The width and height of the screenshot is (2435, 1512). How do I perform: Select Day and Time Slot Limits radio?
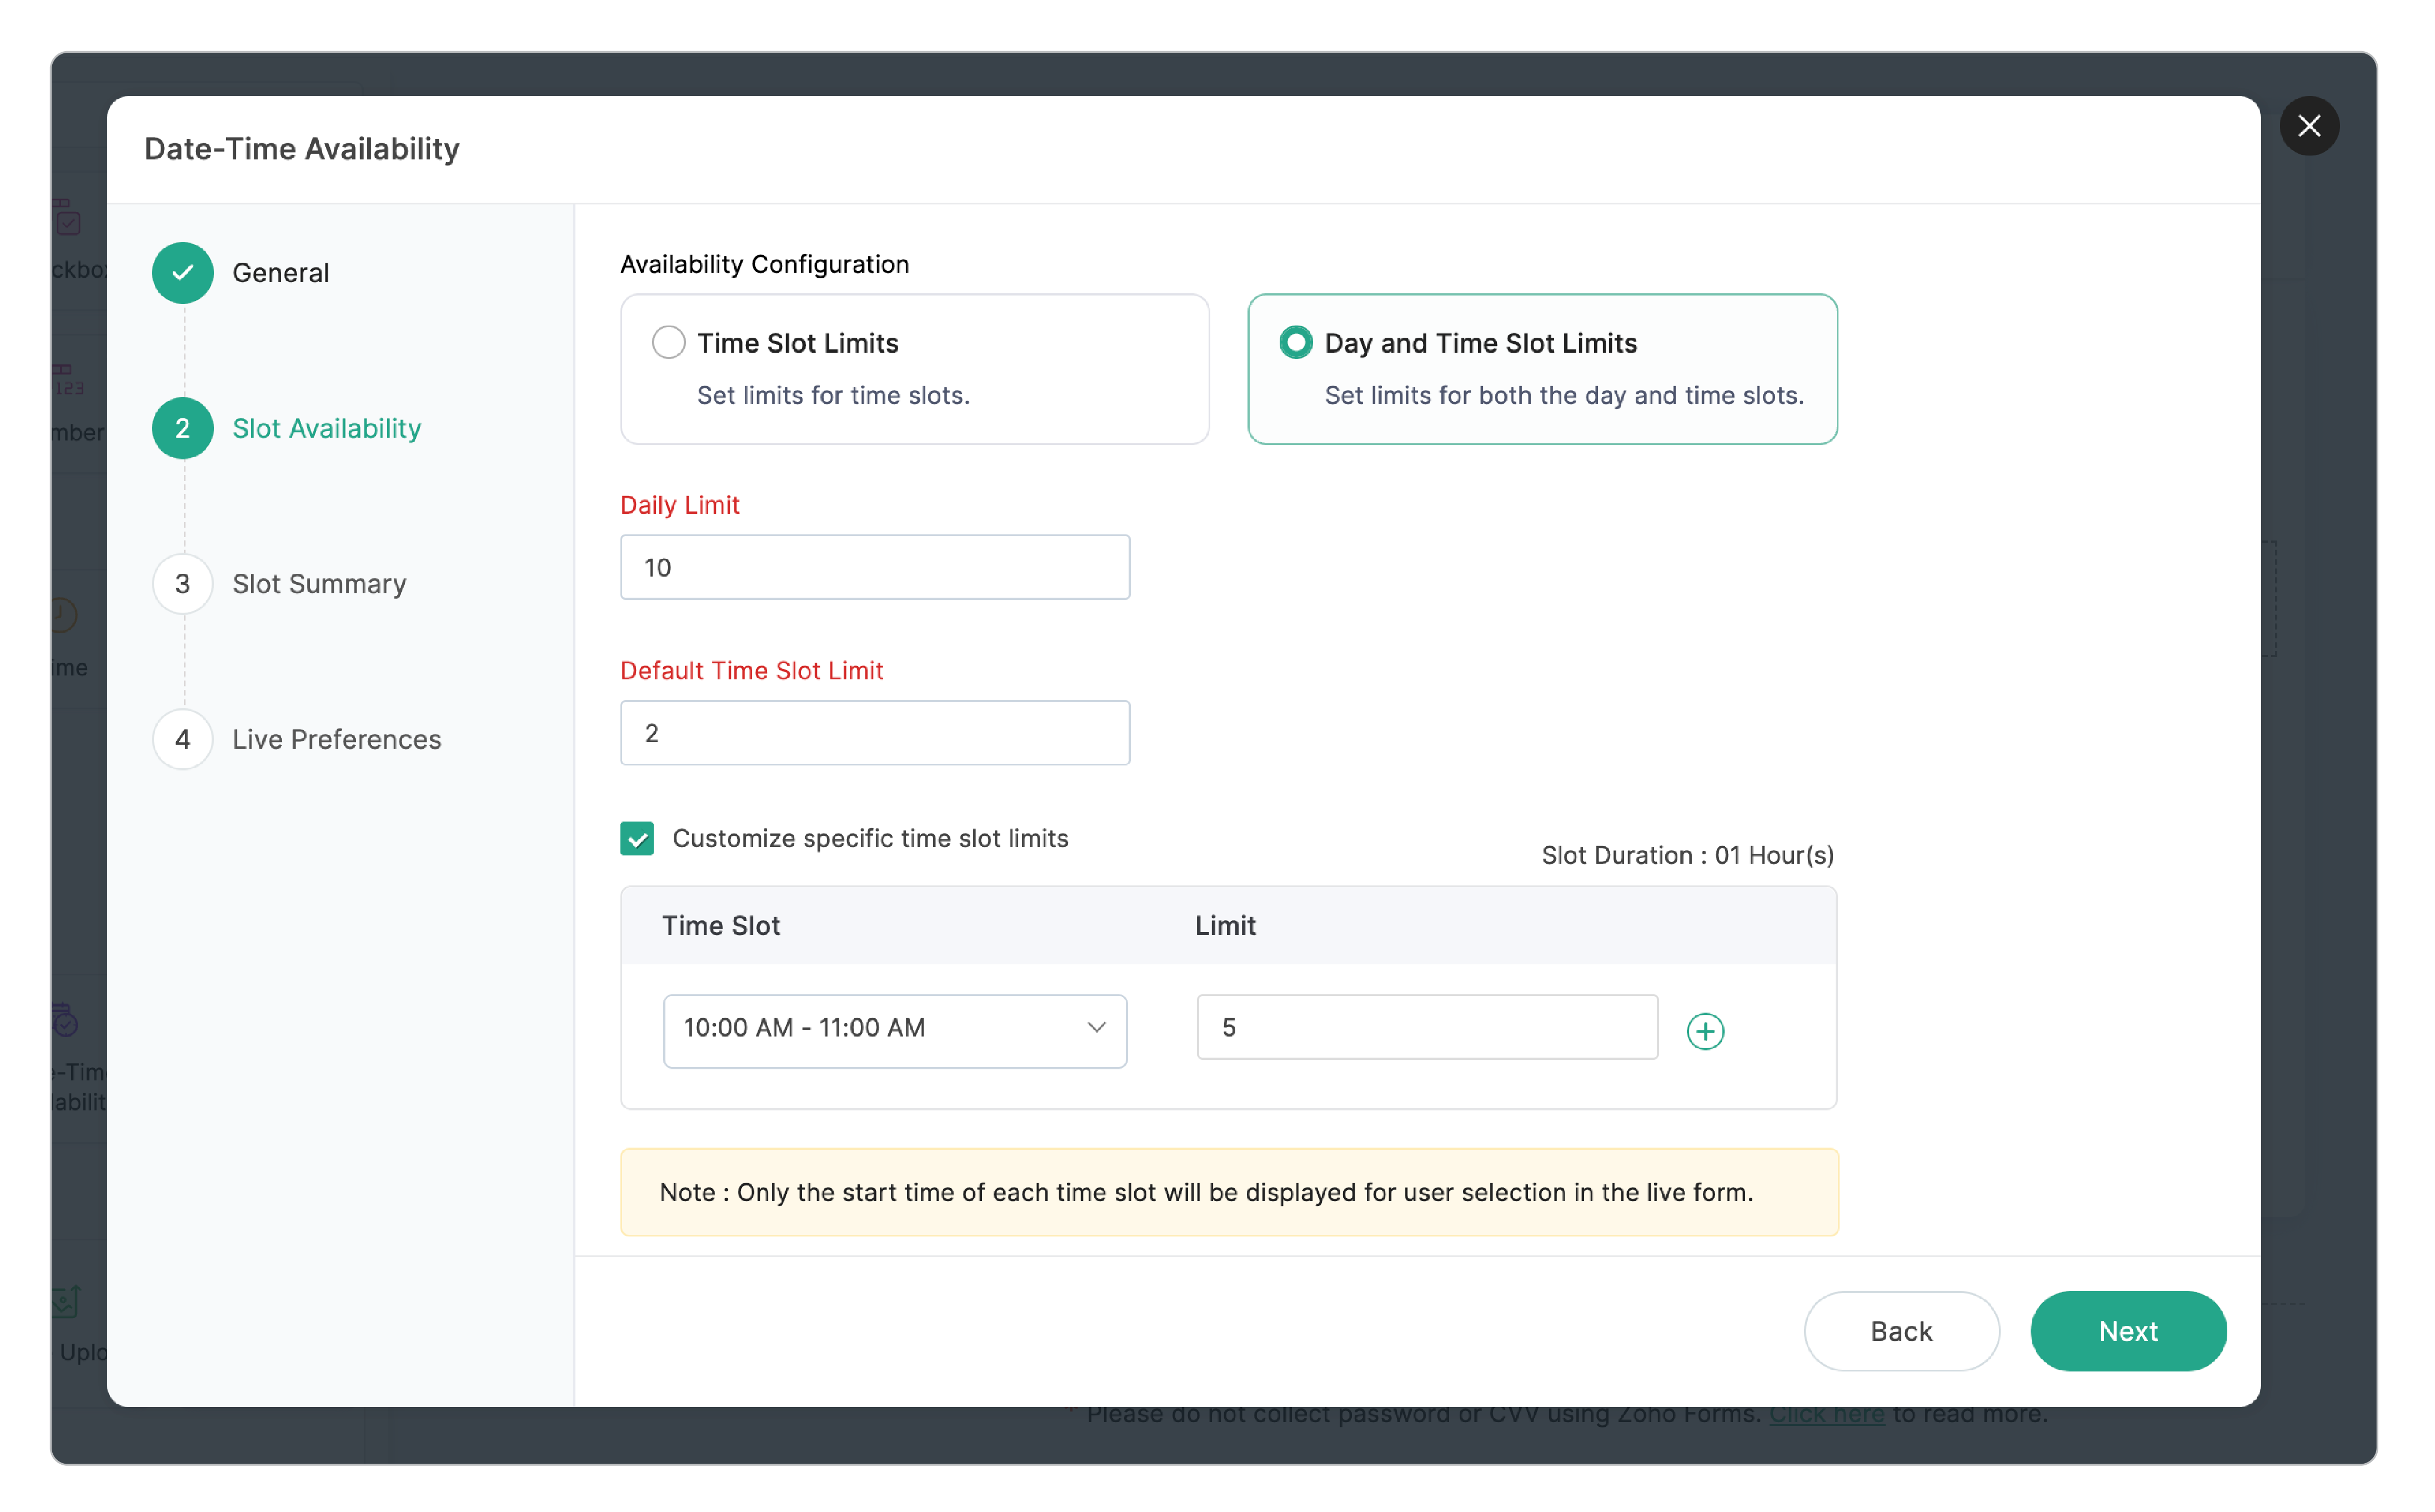(x=1295, y=343)
